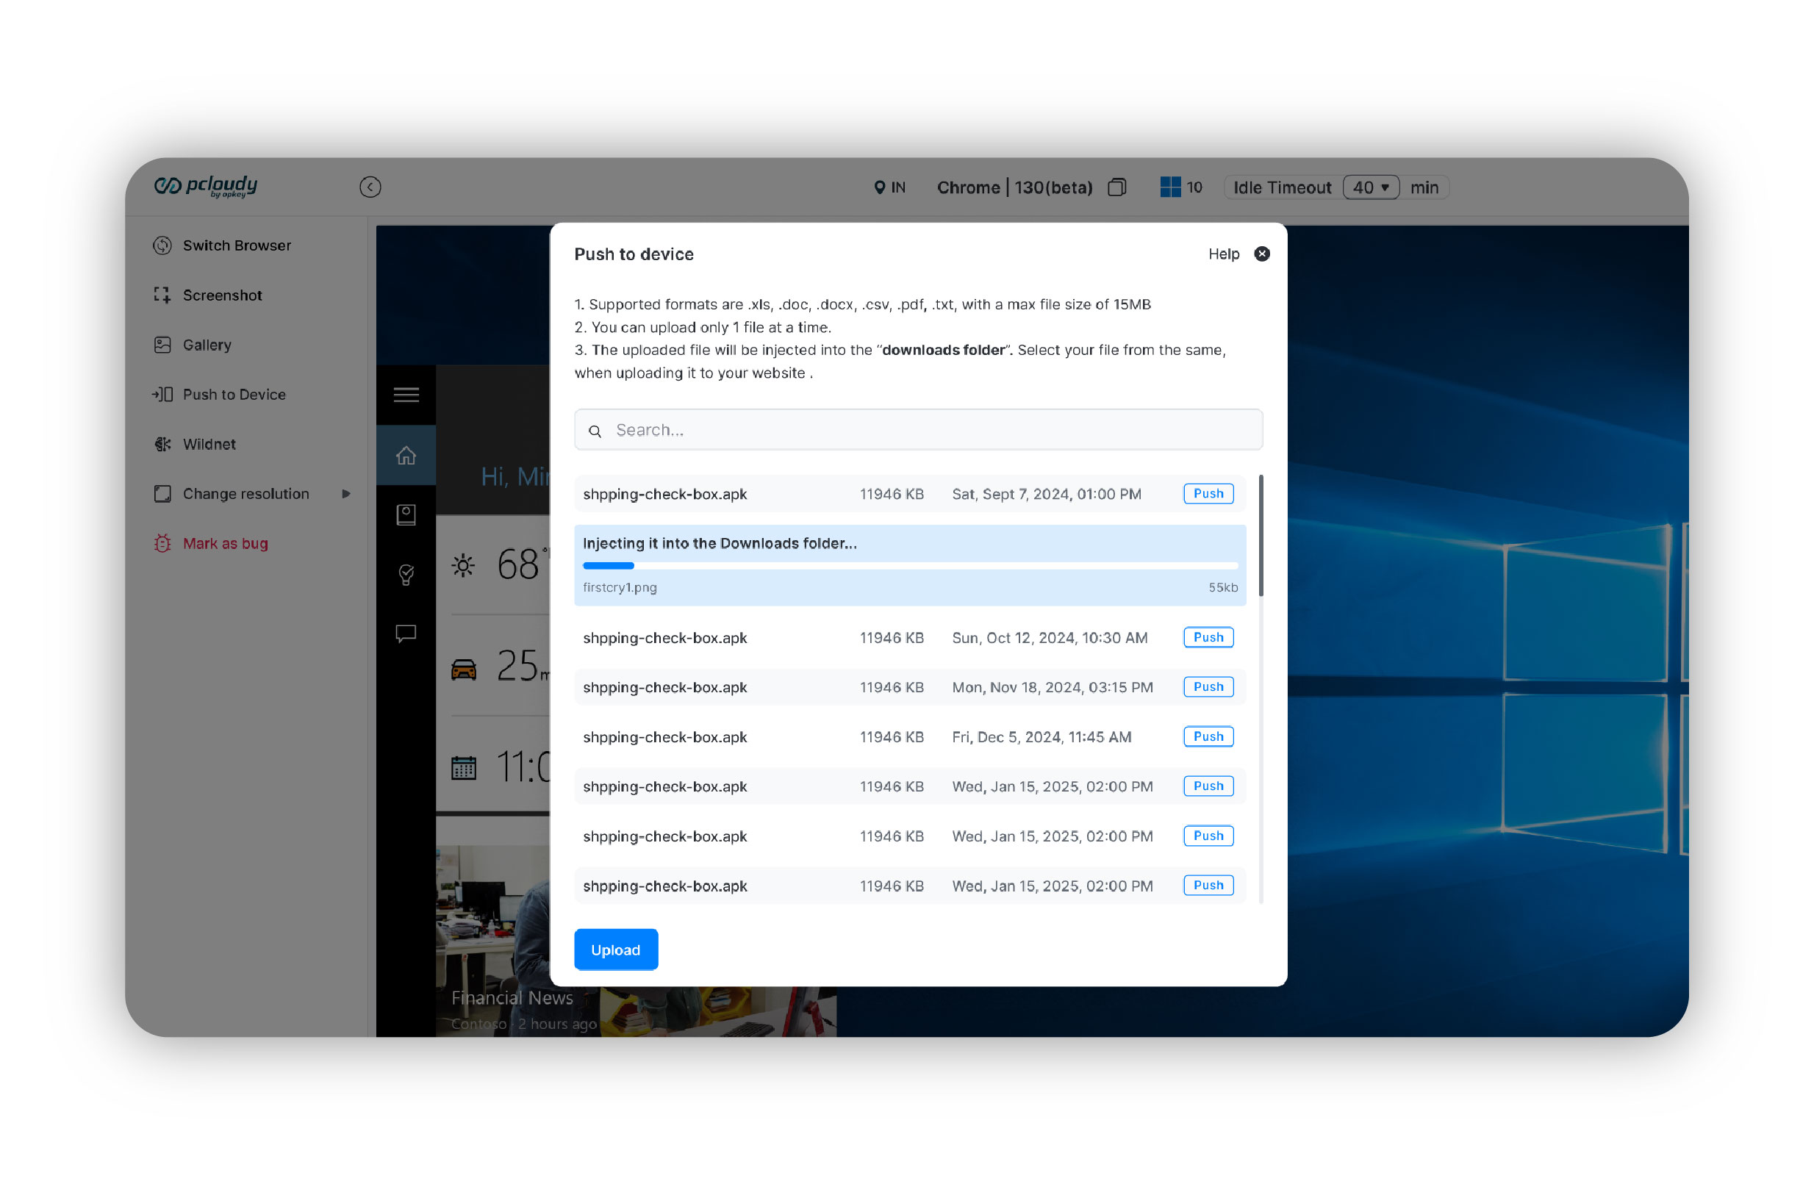The image size is (1814, 1195).
Task: Click the IN location pin icon
Action: click(x=880, y=187)
